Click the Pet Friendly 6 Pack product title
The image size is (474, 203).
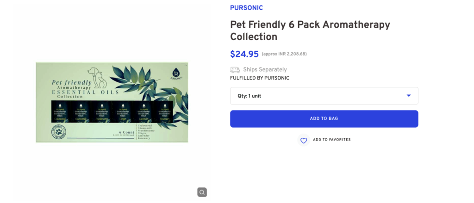click(310, 31)
